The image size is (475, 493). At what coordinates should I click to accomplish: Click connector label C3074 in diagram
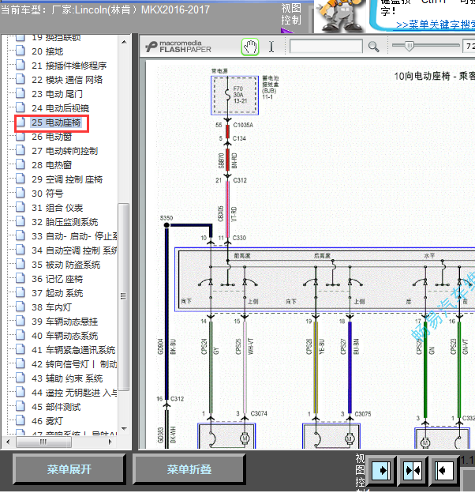coord(259,413)
